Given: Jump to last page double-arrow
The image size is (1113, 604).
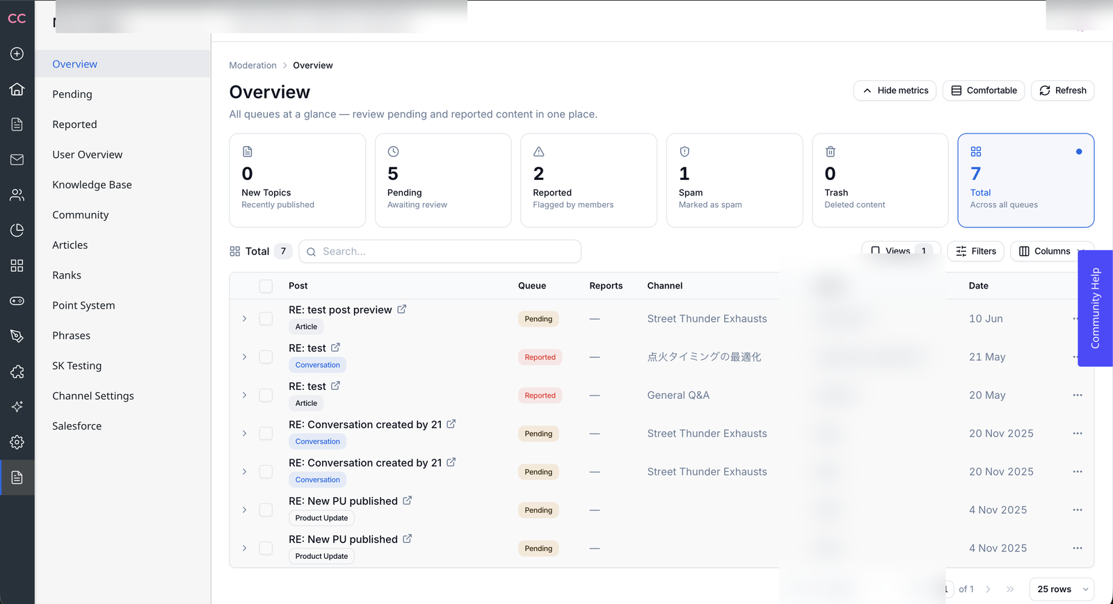Looking at the screenshot, I should [1010, 589].
